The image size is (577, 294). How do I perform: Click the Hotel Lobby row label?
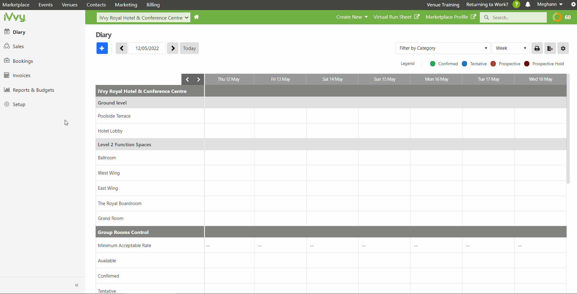(110, 131)
